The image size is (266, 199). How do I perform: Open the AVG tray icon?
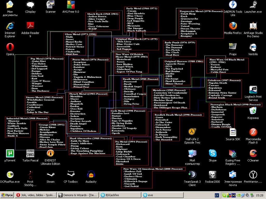229,195
